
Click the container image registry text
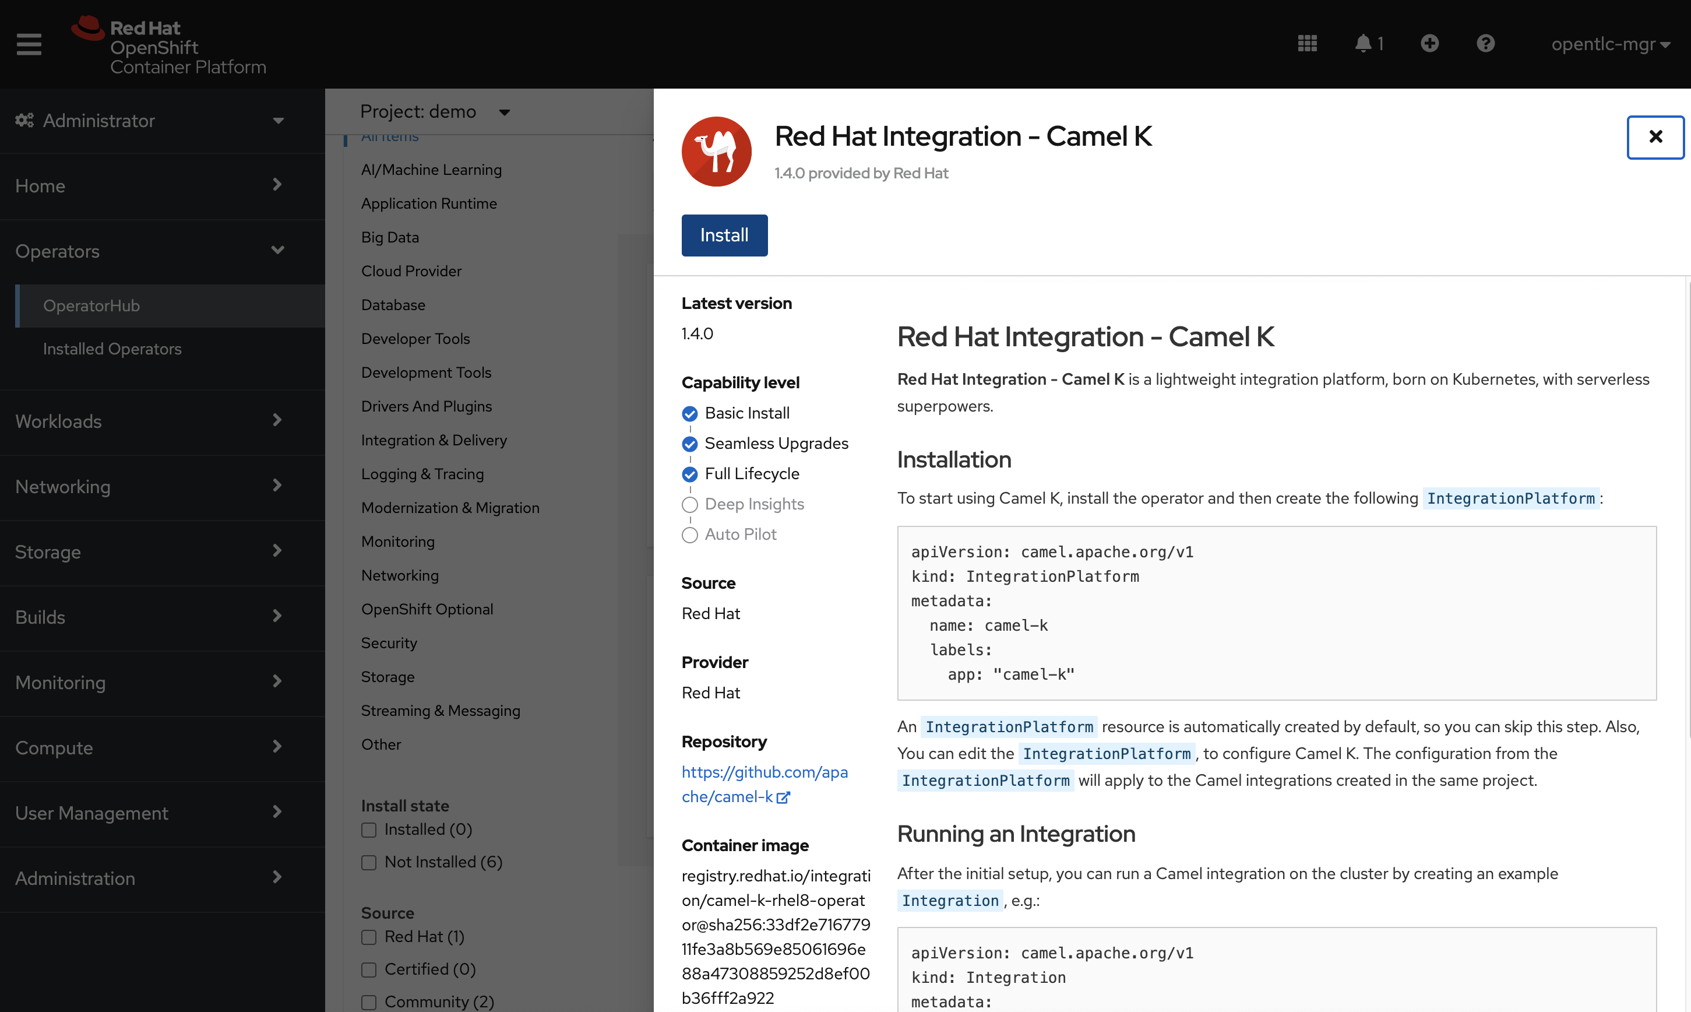click(x=776, y=937)
